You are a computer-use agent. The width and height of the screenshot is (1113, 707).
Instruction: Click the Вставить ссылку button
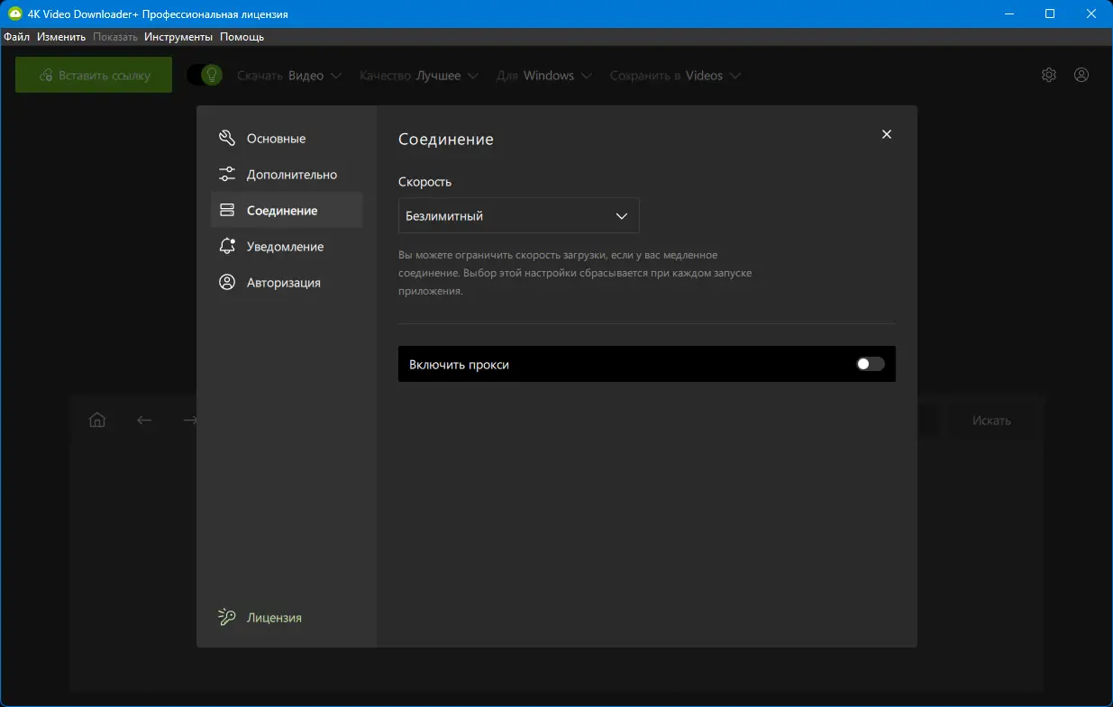click(94, 76)
